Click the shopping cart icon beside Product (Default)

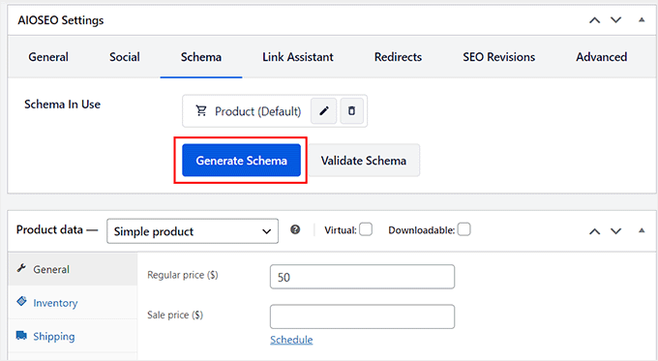(201, 111)
